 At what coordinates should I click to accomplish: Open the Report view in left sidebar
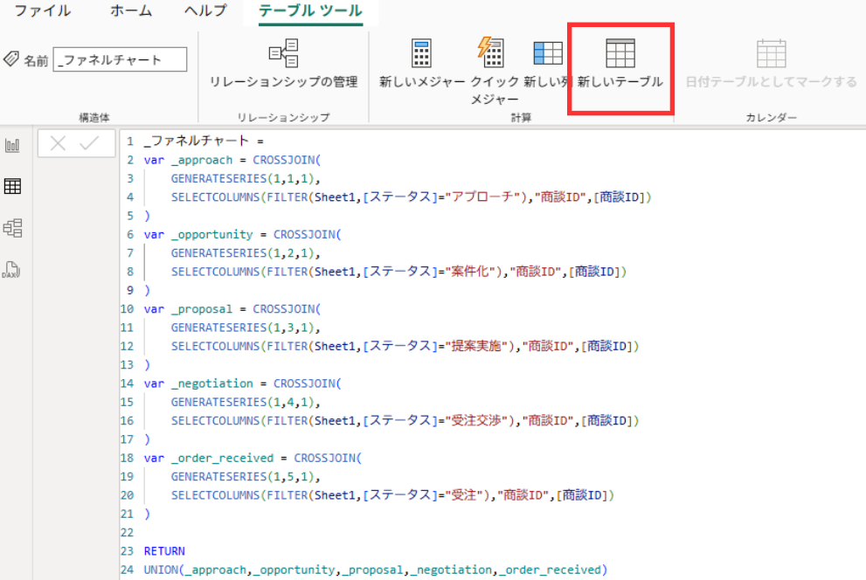(12, 145)
